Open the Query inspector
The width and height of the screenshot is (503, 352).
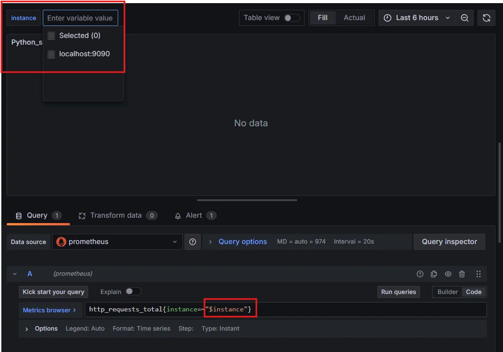pyautogui.click(x=449, y=242)
